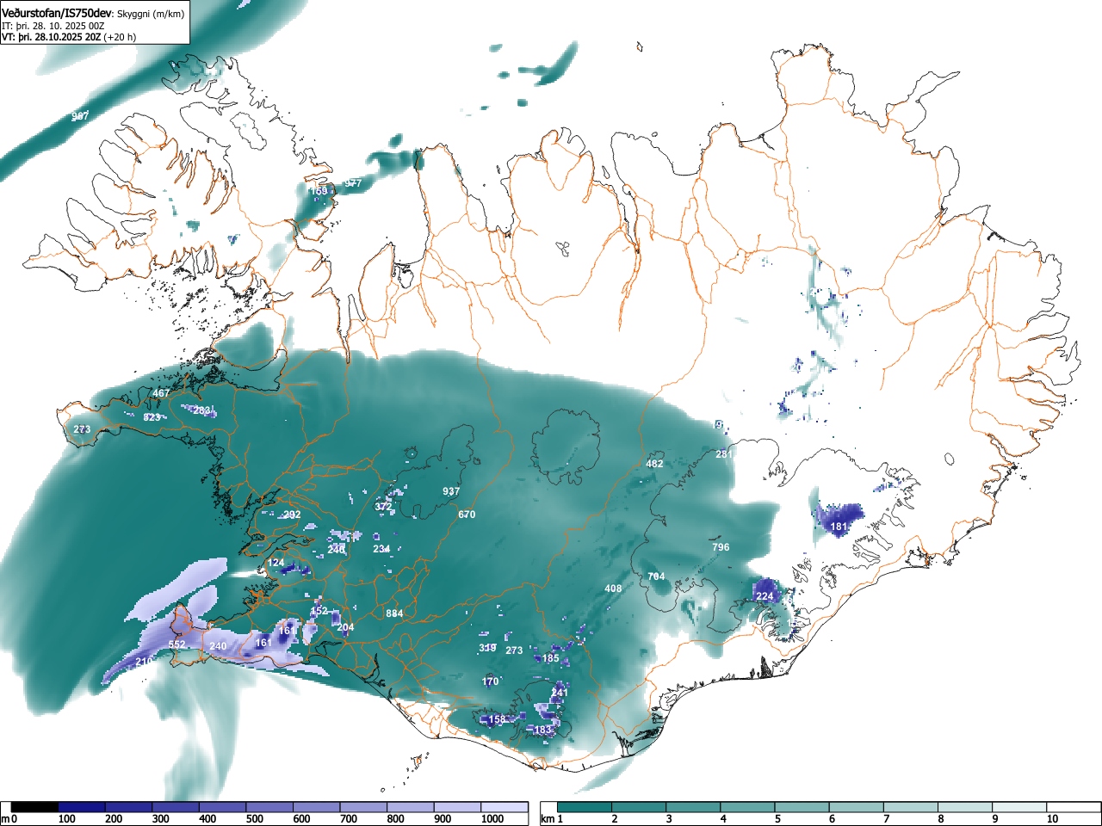Click visibility value 169 on the map
Image resolution: width=1102 pixels, height=826 pixels.
tap(319, 191)
